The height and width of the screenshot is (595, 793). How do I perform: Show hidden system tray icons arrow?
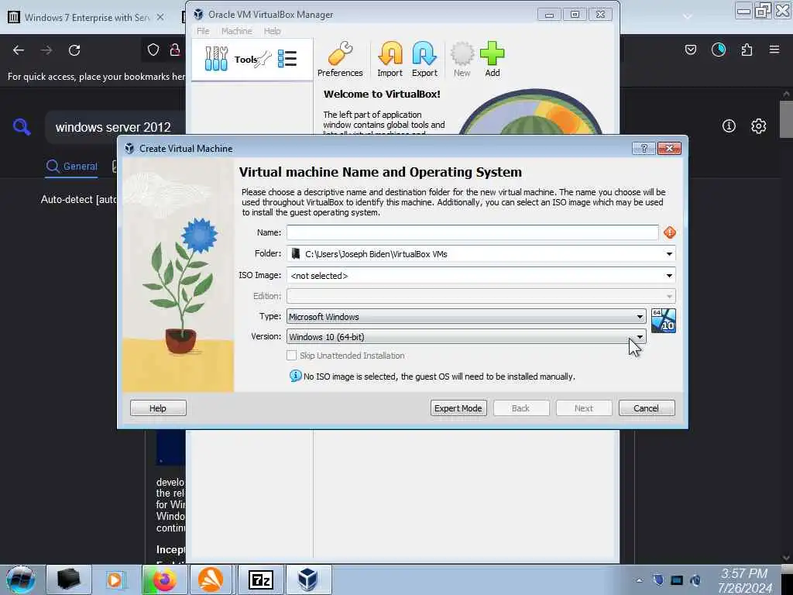(639, 580)
